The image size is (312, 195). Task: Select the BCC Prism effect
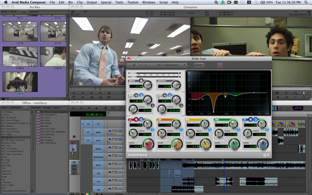tap(46, 137)
